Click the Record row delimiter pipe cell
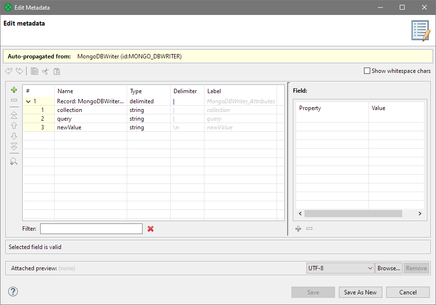Viewport: 436px width, 305px height. pyautogui.click(x=187, y=101)
